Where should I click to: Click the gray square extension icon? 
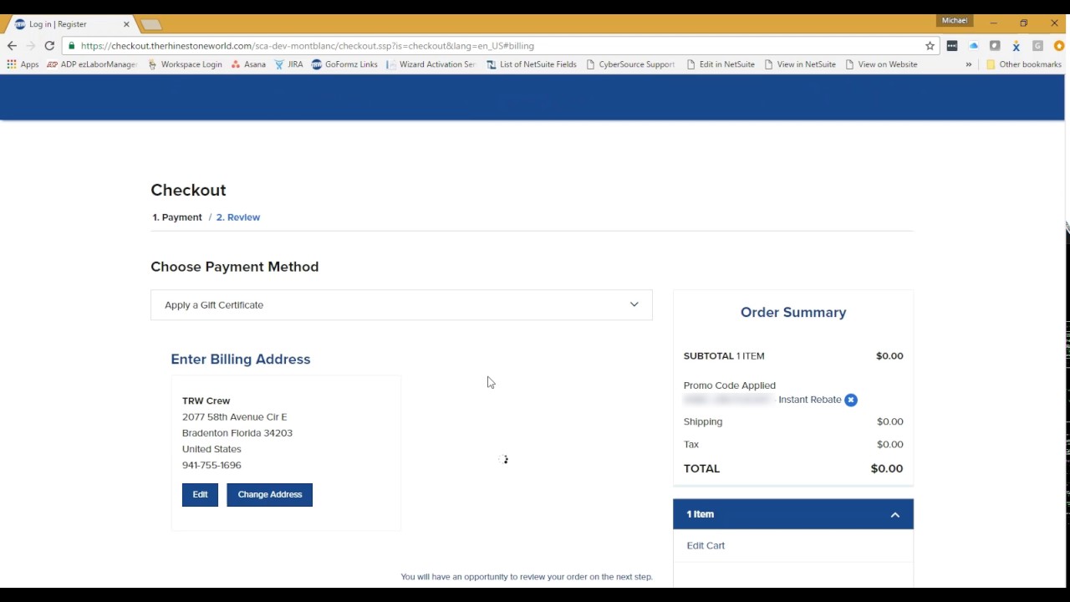(995, 46)
